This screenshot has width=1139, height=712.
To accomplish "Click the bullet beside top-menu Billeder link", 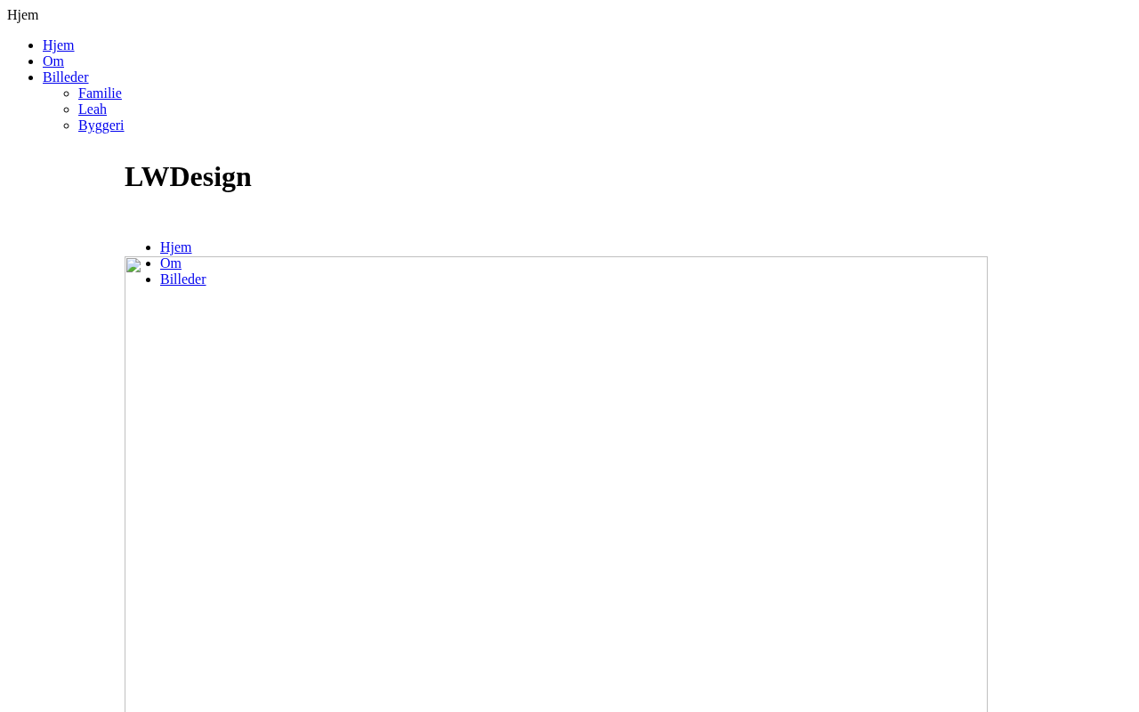I will point(30,77).
